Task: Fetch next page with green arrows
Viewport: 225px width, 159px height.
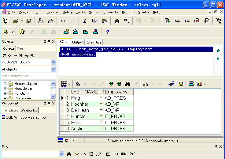Action: tap(111, 84)
